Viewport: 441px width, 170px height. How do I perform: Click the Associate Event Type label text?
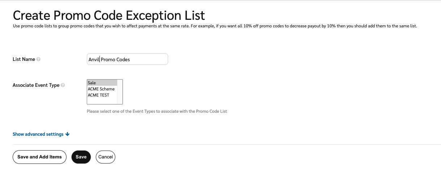click(x=36, y=85)
